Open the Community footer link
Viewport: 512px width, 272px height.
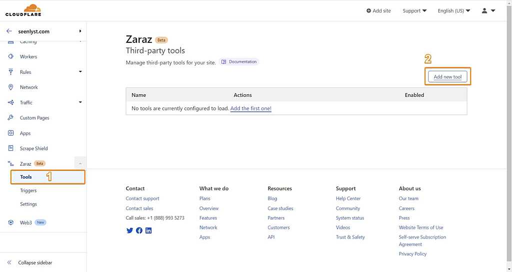coord(348,208)
